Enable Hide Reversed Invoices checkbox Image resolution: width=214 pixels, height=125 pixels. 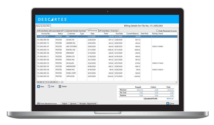[157, 31]
